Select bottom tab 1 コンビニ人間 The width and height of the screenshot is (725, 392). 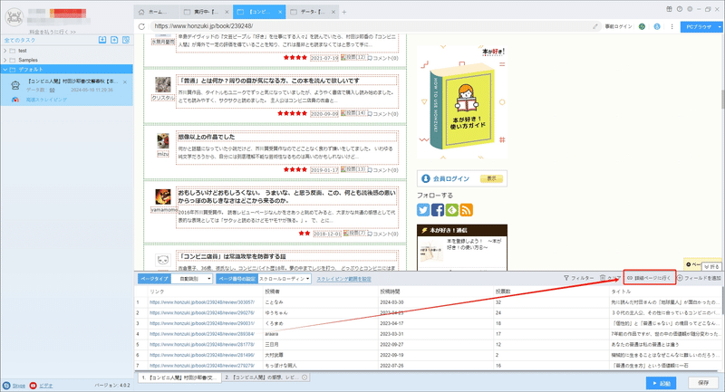[179, 378]
